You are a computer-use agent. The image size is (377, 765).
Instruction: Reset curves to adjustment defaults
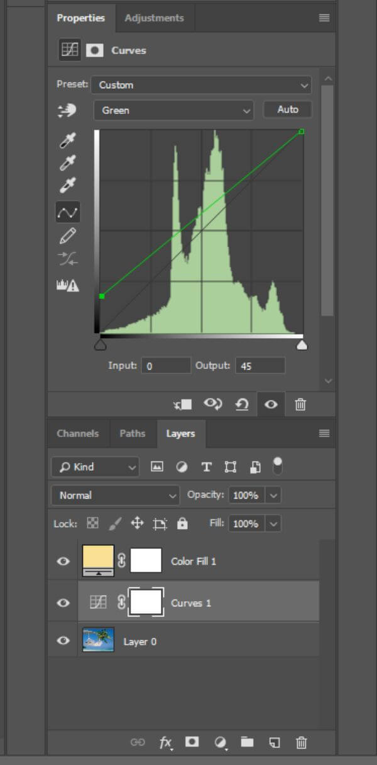tap(242, 404)
